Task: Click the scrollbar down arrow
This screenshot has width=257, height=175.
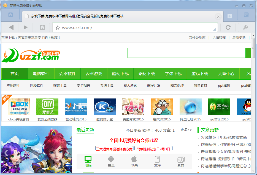Action: point(253,171)
